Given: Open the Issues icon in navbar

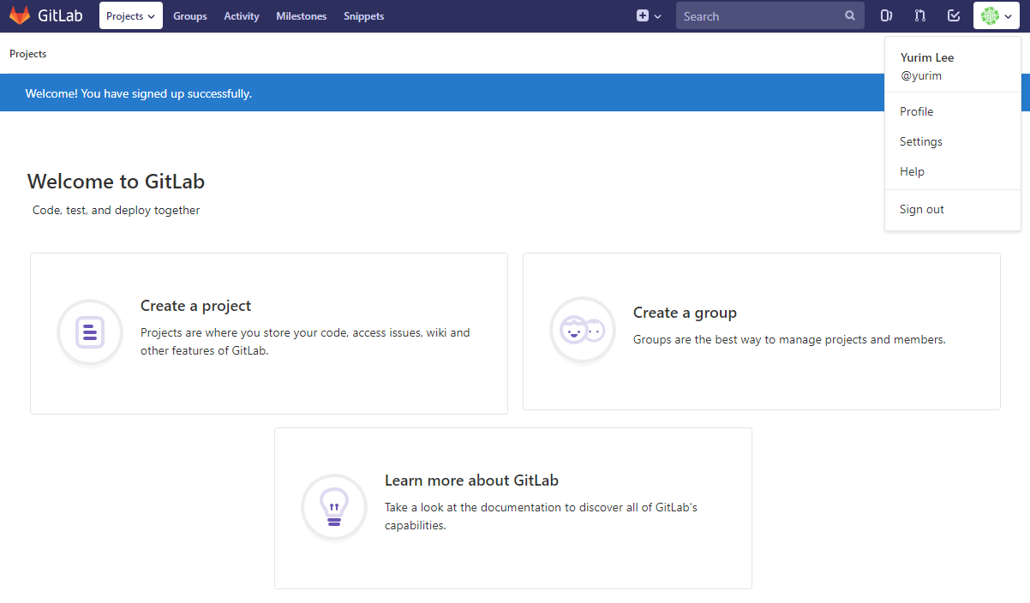Looking at the screenshot, I should point(887,15).
